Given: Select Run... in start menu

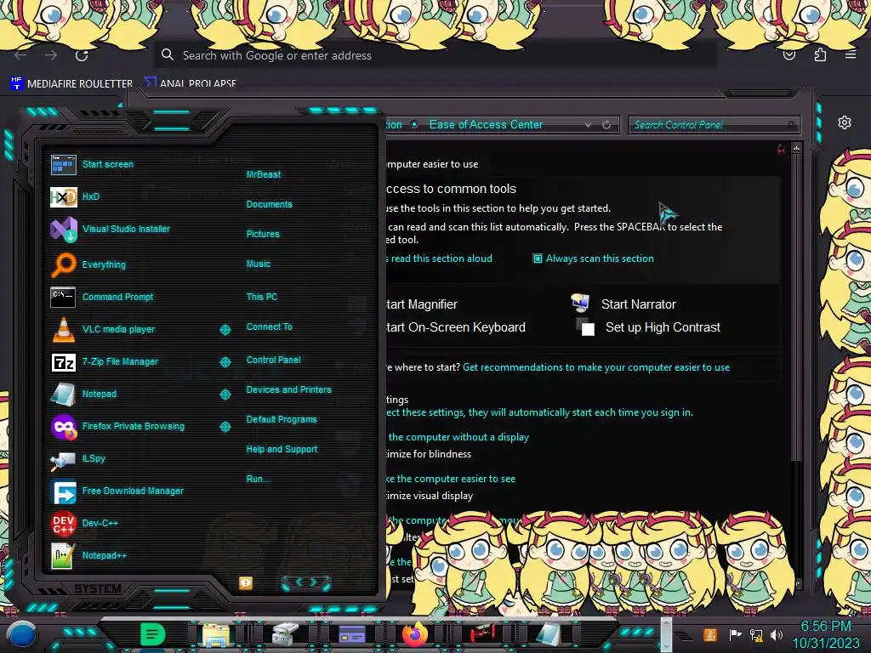Looking at the screenshot, I should [x=258, y=479].
